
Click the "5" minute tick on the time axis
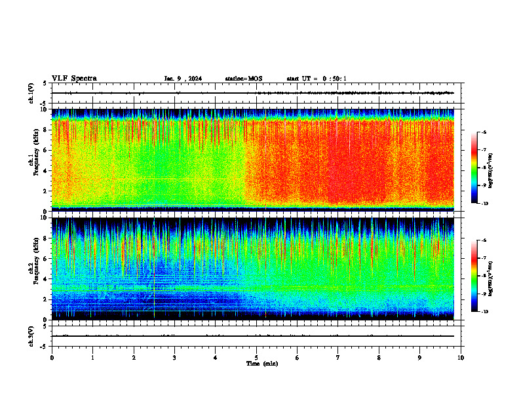pos(256,358)
